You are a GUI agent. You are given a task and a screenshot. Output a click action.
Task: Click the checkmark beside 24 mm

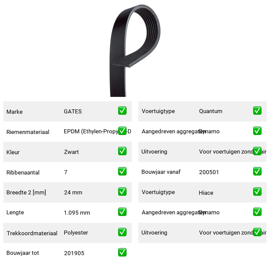pos(122,192)
